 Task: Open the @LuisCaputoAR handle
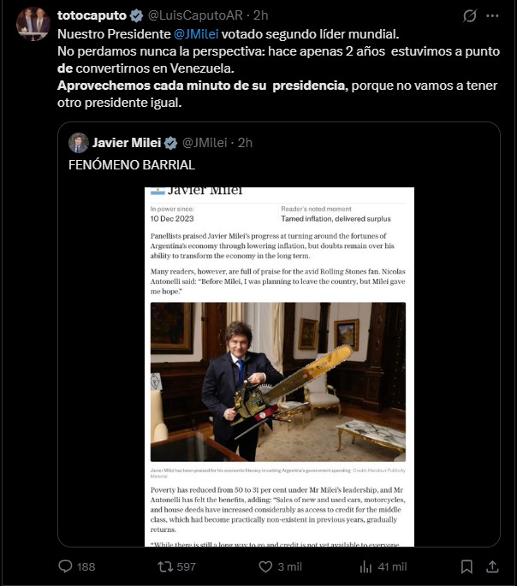(195, 15)
